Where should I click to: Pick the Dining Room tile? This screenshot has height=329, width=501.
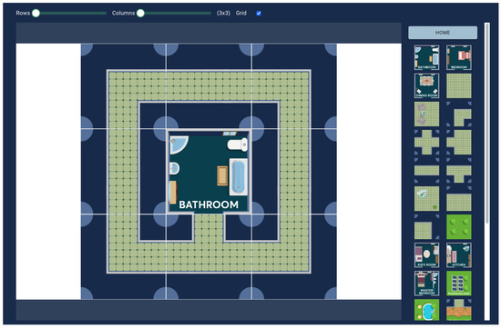[x=426, y=85]
